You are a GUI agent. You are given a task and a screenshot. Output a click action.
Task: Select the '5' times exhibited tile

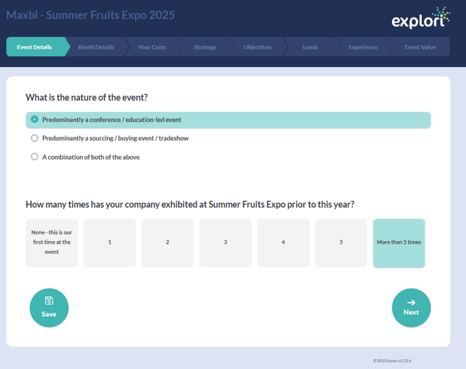pyautogui.click(x=341, y=243)
